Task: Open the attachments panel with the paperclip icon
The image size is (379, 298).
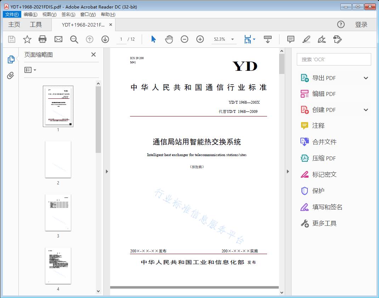Action: click(x=11, y=75)
